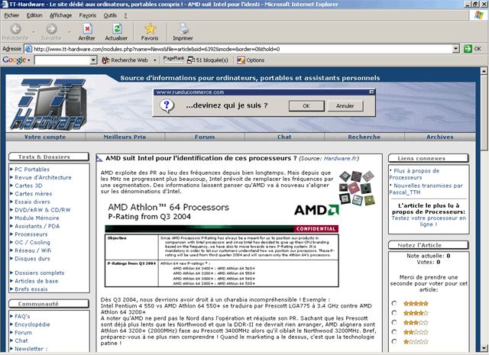489x355 pixels.
Task: Select the two-star rating radio button
Action: point(394,332)
